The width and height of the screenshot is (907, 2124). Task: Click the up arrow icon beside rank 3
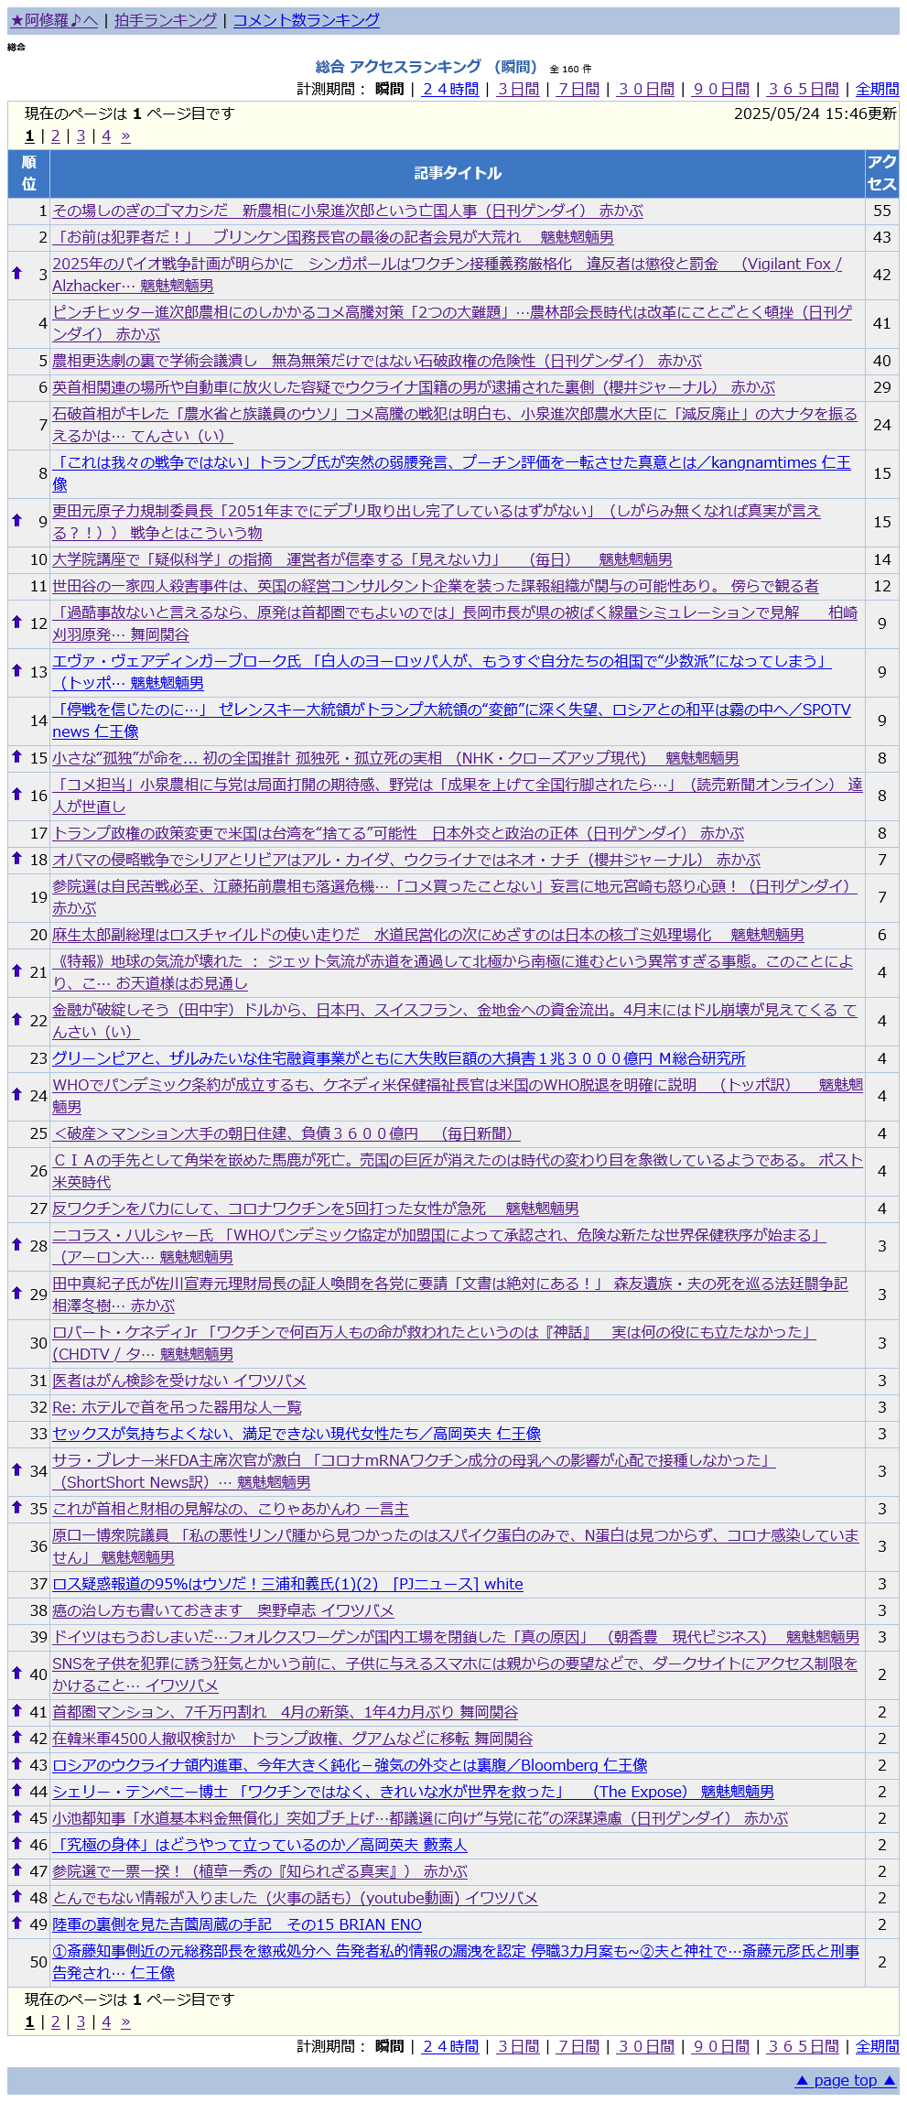[16, 273]
